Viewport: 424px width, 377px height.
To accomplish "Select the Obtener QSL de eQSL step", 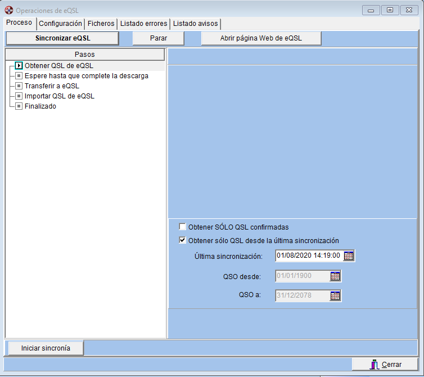I will (59, 66).
